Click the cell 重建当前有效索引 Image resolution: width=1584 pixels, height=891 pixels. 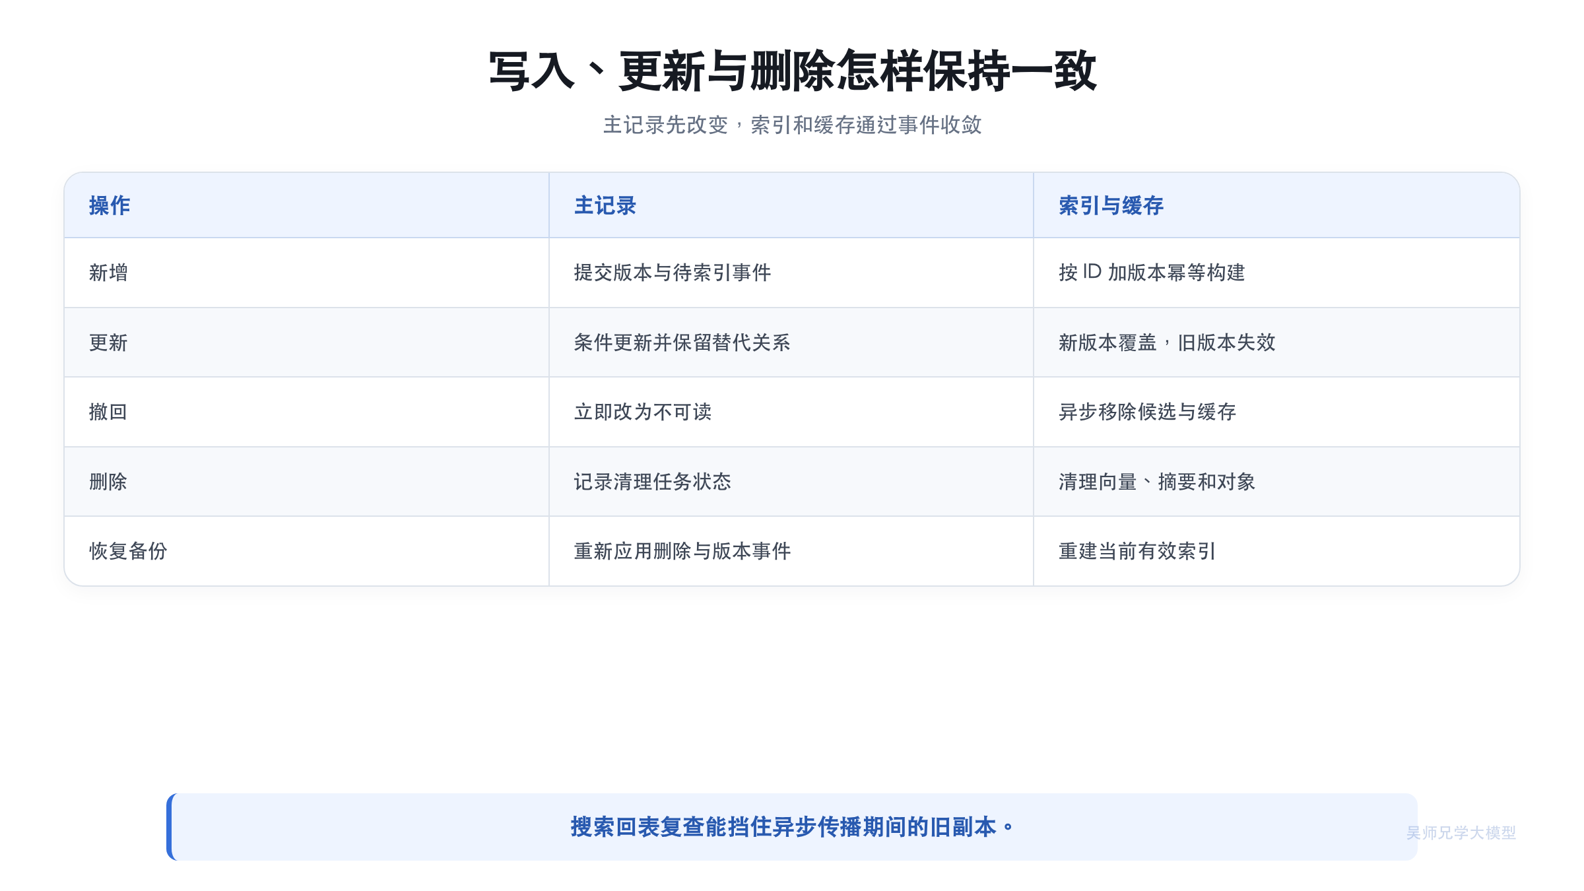point(1276,551)
